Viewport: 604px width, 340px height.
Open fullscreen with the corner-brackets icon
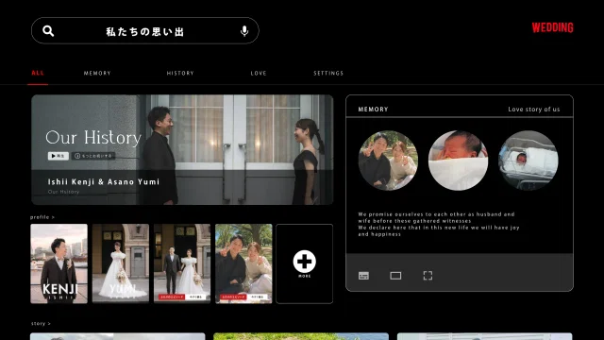pyautogui.click(x=428, y=276)
